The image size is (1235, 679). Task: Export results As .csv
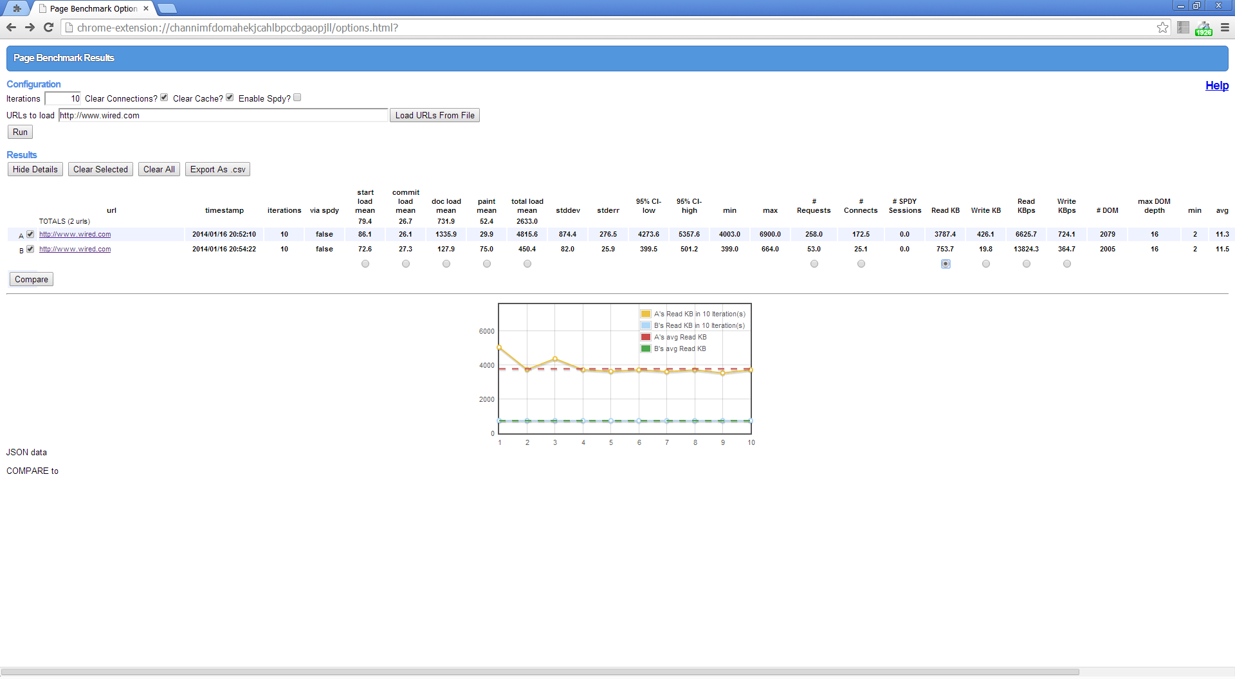click(x=217, y=169)
